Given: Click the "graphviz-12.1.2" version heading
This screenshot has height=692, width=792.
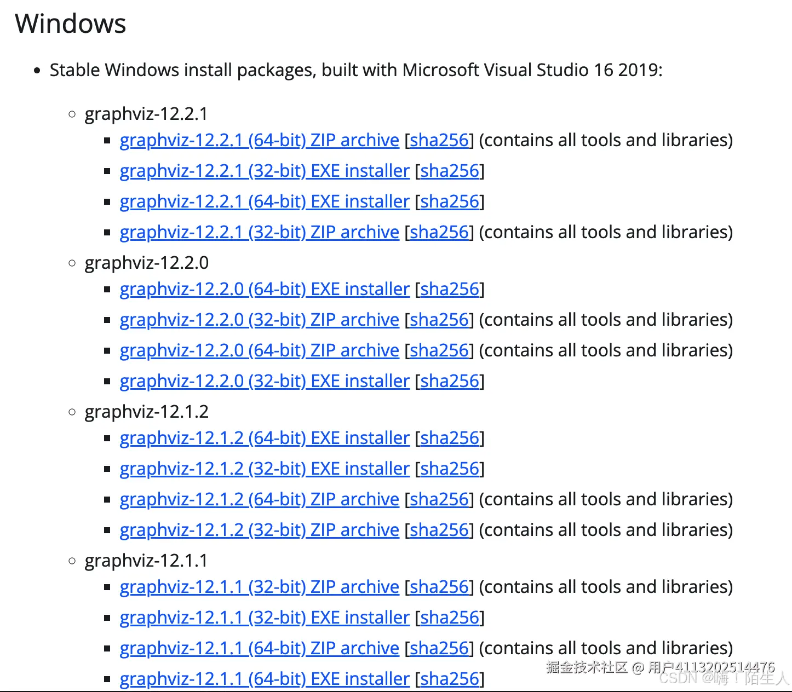Looking at the screenshot, I should (146, 412).
